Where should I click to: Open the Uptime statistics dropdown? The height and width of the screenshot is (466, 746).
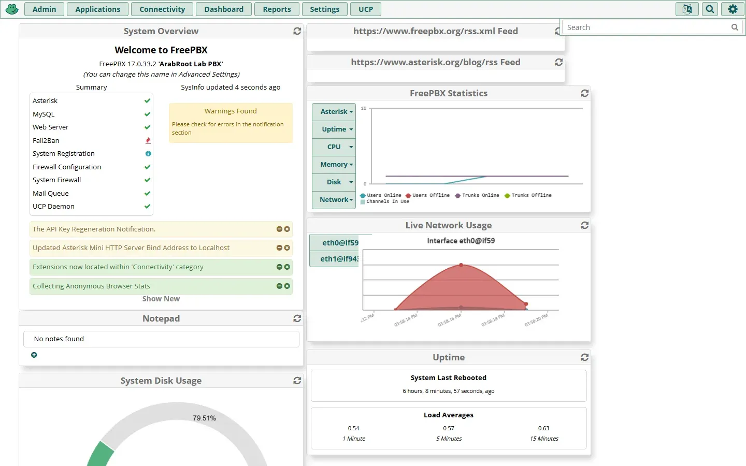pyautogui.click(x=334, y=129)
